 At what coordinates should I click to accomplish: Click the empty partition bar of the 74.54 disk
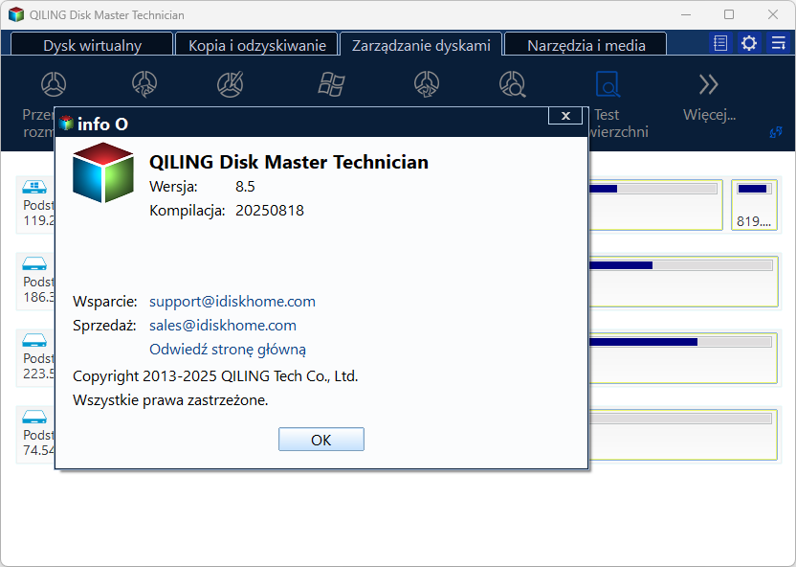tap(680, 419)
